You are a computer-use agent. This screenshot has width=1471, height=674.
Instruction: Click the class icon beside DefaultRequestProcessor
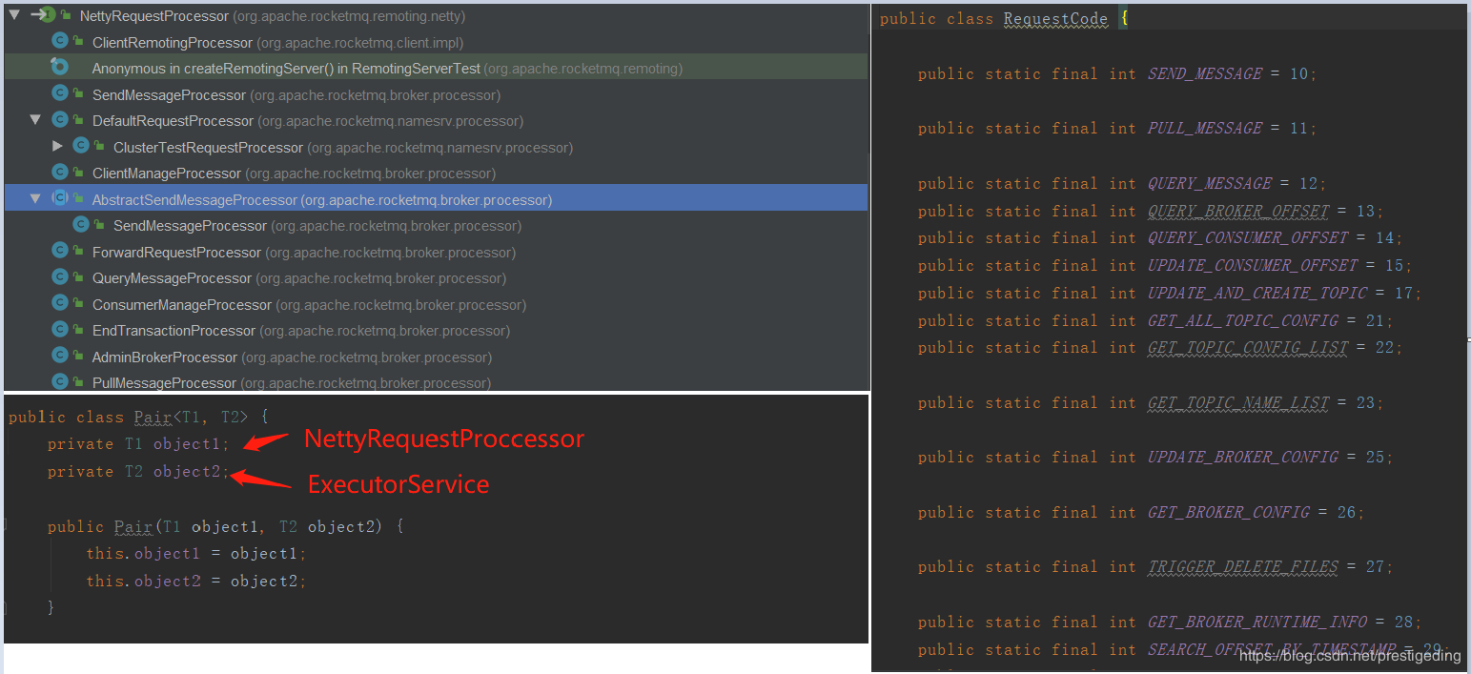[60, 120]
